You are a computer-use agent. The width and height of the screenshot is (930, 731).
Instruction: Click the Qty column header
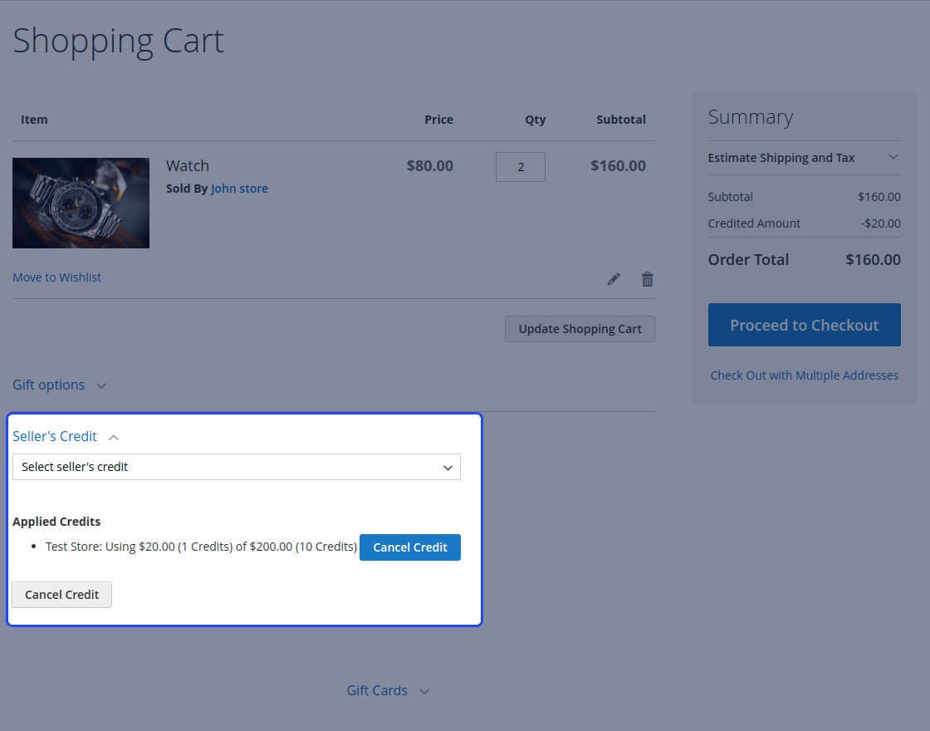pos(535,120)
